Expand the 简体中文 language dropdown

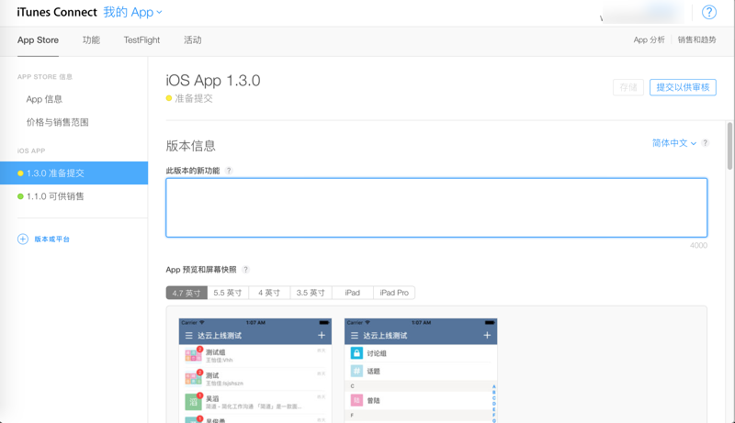673,143
